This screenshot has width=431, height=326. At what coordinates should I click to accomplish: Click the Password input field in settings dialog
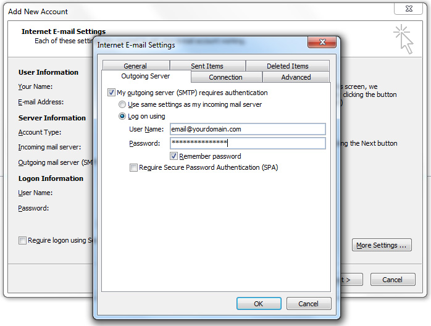coord(248,143)
